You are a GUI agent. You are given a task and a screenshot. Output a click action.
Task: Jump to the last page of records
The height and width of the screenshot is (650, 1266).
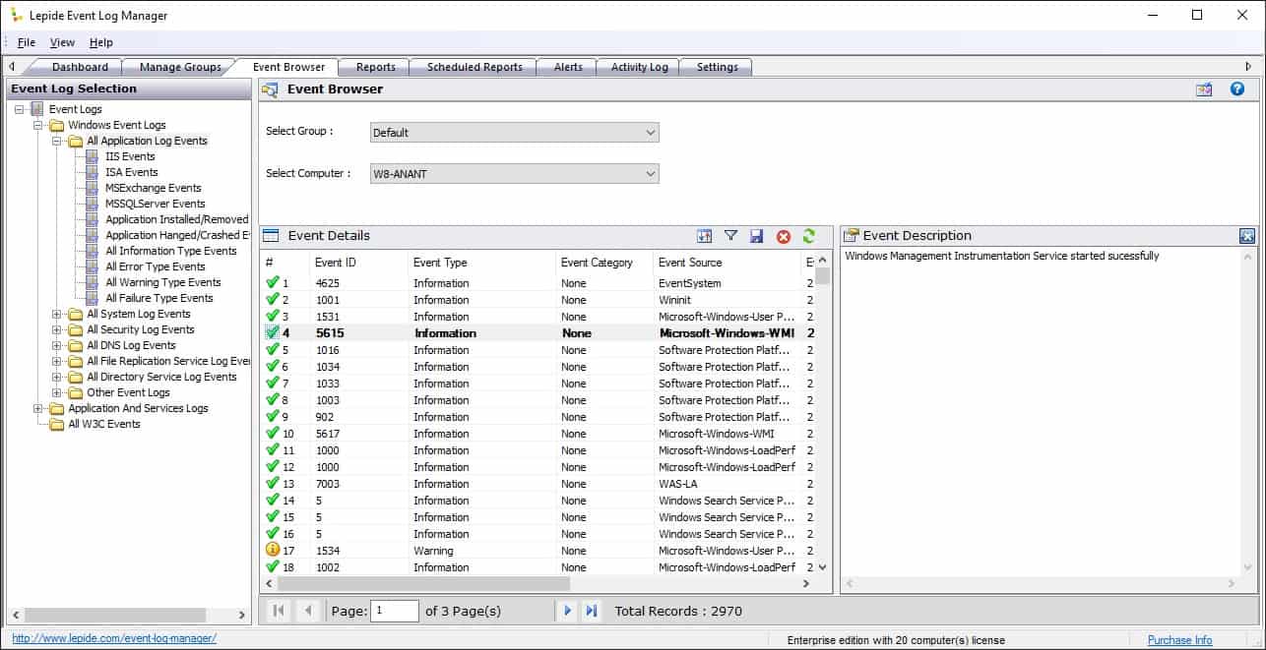[x=592, y=611]
